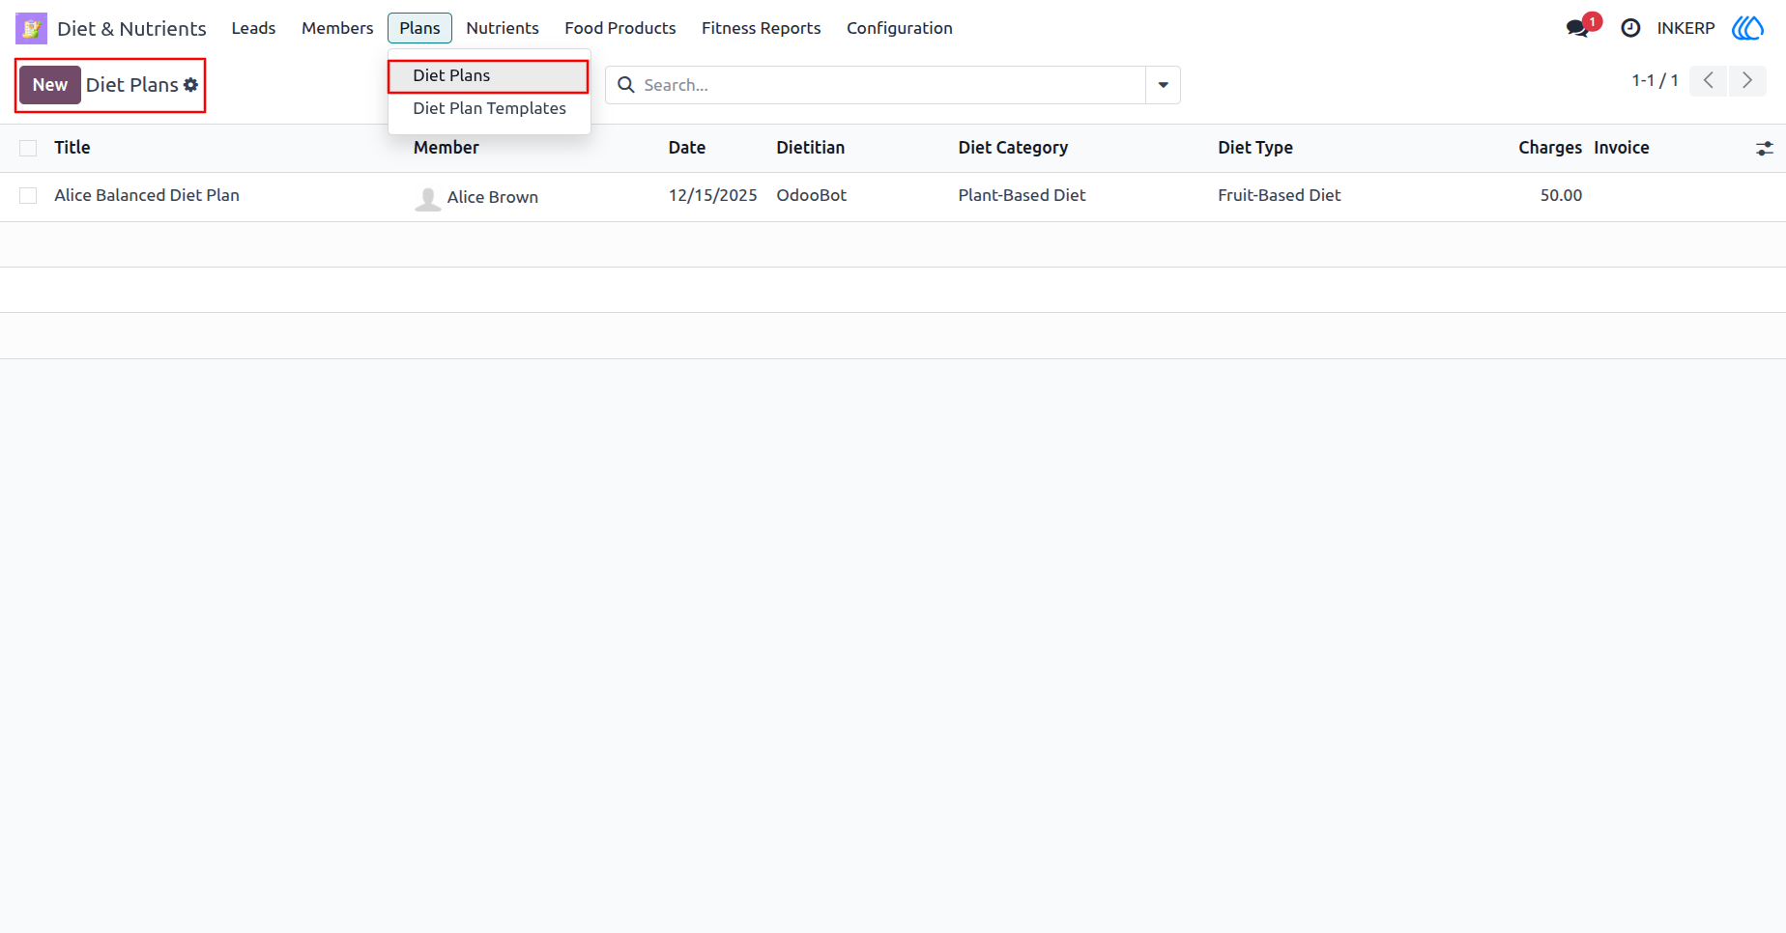Viewport: 1786px width, 933px height.
Task: Open the optional columns adjust icon
Action: tap(1765, 148)
